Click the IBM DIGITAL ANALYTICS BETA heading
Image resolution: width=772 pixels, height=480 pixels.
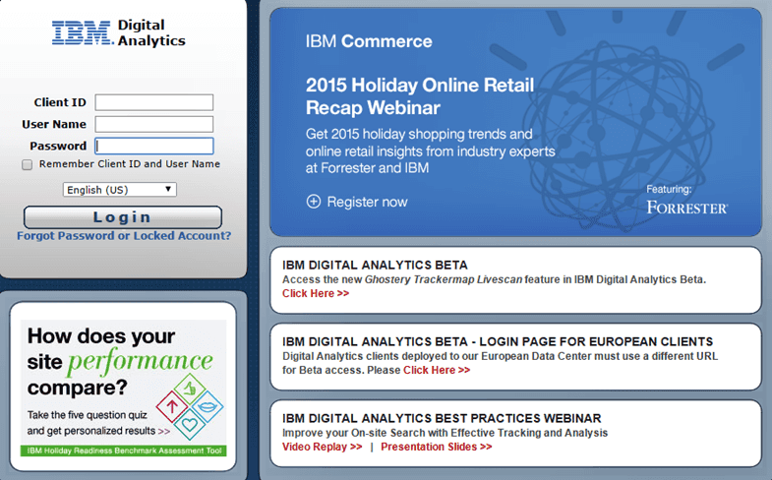375,265
